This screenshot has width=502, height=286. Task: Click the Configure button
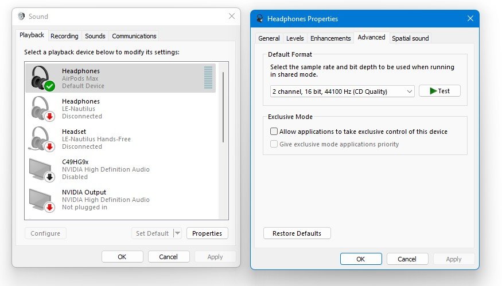pos(45,233)
